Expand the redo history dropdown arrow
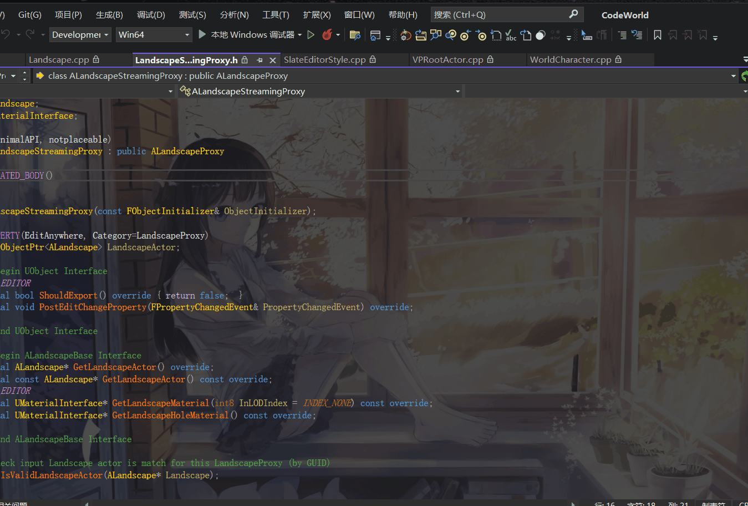The image size is (748, 506). point(43,34)
